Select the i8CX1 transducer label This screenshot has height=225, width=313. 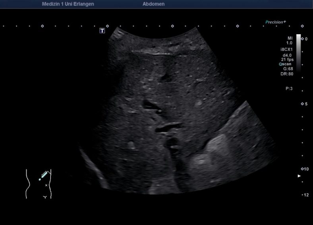pyautogui.click(x=286, y=50)
